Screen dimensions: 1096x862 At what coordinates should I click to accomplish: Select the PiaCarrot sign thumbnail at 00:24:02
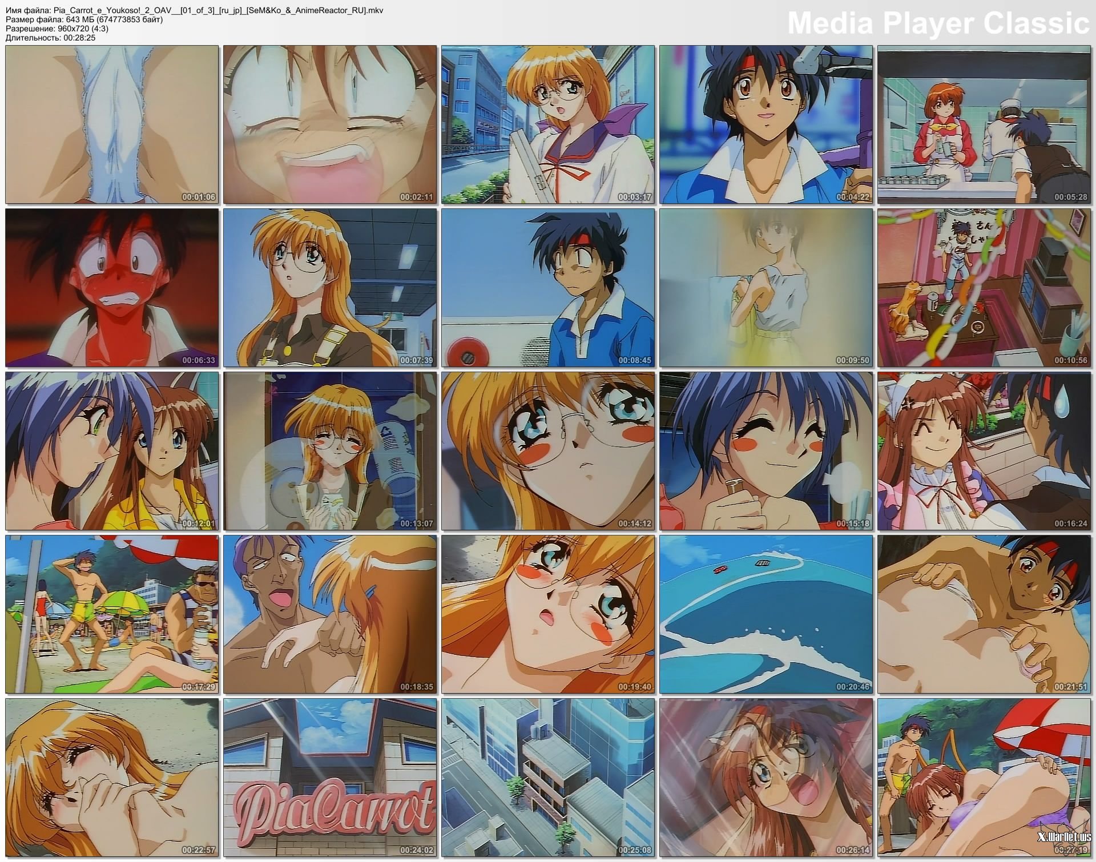pyautogui.click(x=330, y=778)
